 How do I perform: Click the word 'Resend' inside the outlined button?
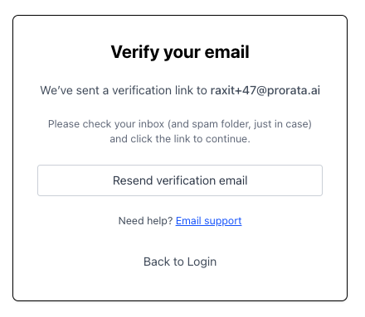point(133,180)
